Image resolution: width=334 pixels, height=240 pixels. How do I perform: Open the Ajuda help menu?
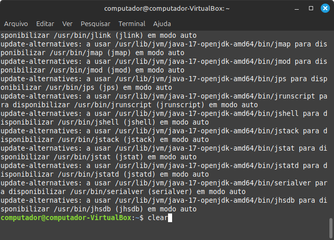[162, 24]
